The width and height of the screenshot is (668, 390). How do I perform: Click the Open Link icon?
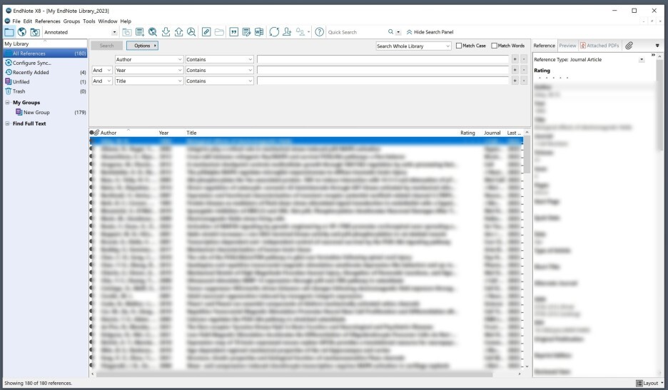206,32
